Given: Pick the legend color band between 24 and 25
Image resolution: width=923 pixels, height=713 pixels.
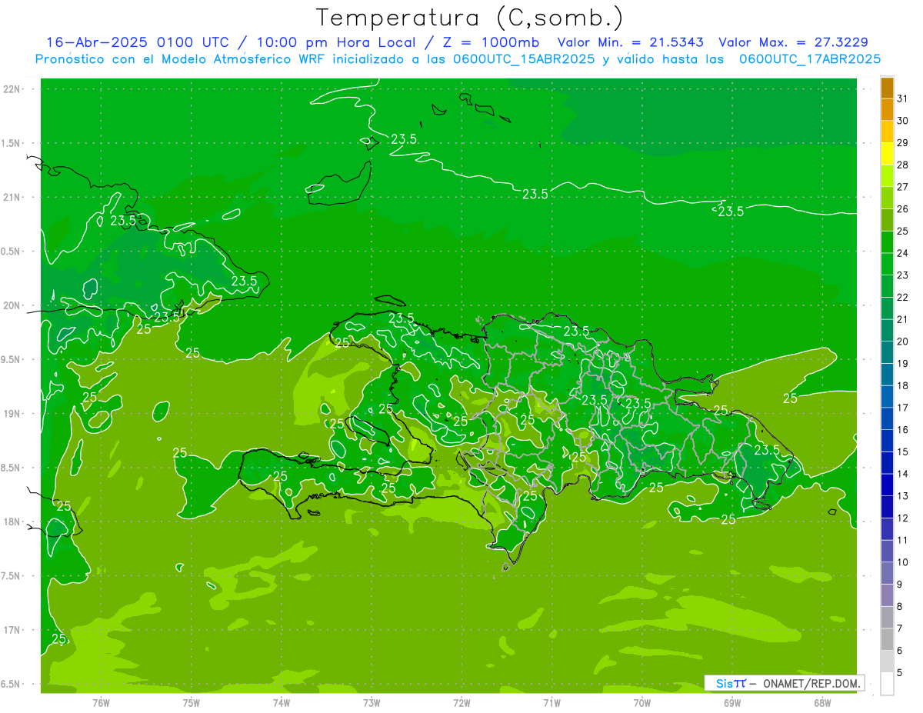Looking at the screenshot, I should [x=887, y=242].
